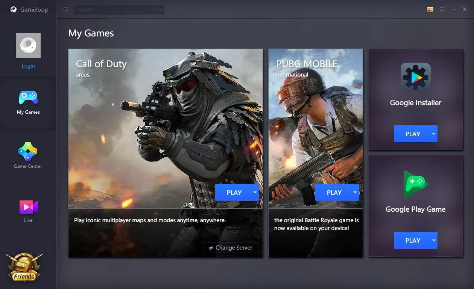The width and height of the screenshot is (474, 289).
Task: Expand Google Installer play options arrow
Action: [434, 134]
